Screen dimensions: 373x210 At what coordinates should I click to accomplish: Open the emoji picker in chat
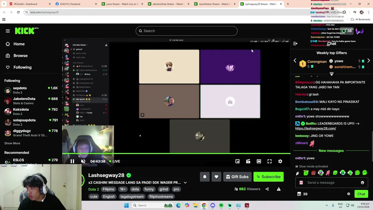tap(363, 183)
